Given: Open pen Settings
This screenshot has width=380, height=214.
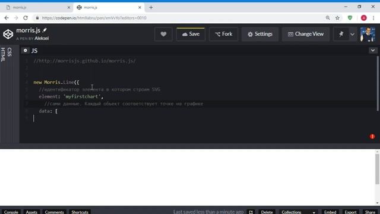Looking at the screenshot, I should (260, 34).
